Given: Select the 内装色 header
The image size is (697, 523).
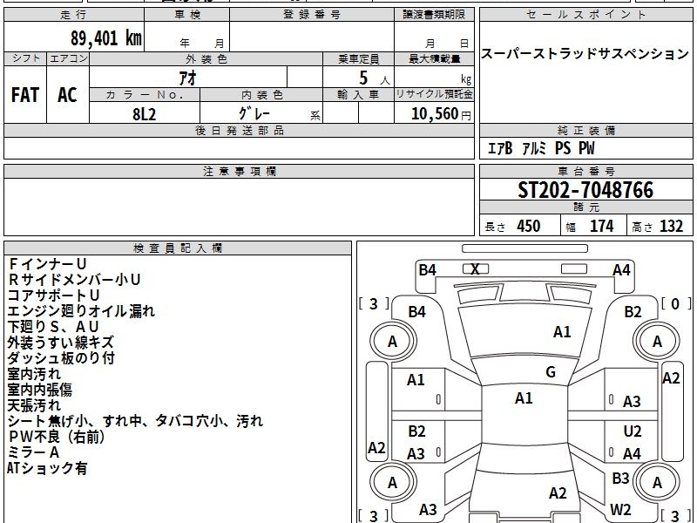Looking at the screenshot, I should point(262,95).
